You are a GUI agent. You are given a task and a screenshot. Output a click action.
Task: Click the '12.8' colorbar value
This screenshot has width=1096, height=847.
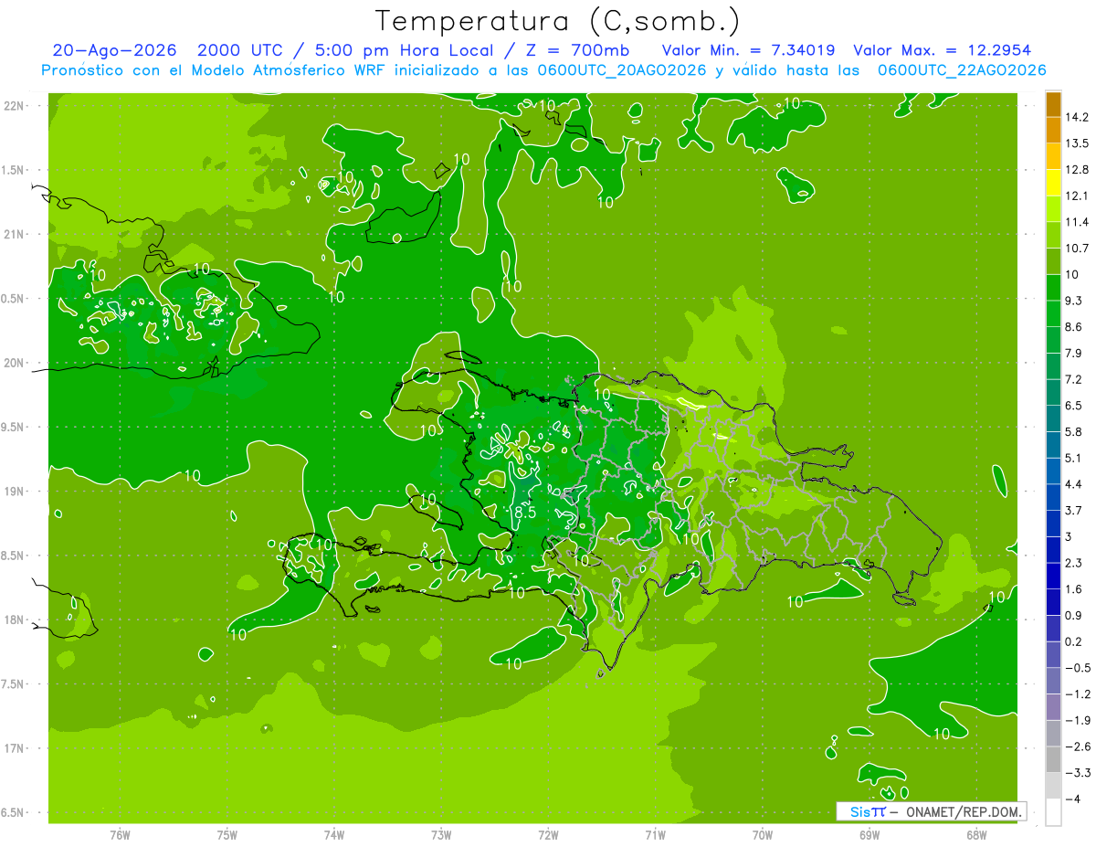pos(1077,170)
